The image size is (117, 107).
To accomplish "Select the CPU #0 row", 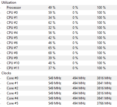I will pos(61,13).
